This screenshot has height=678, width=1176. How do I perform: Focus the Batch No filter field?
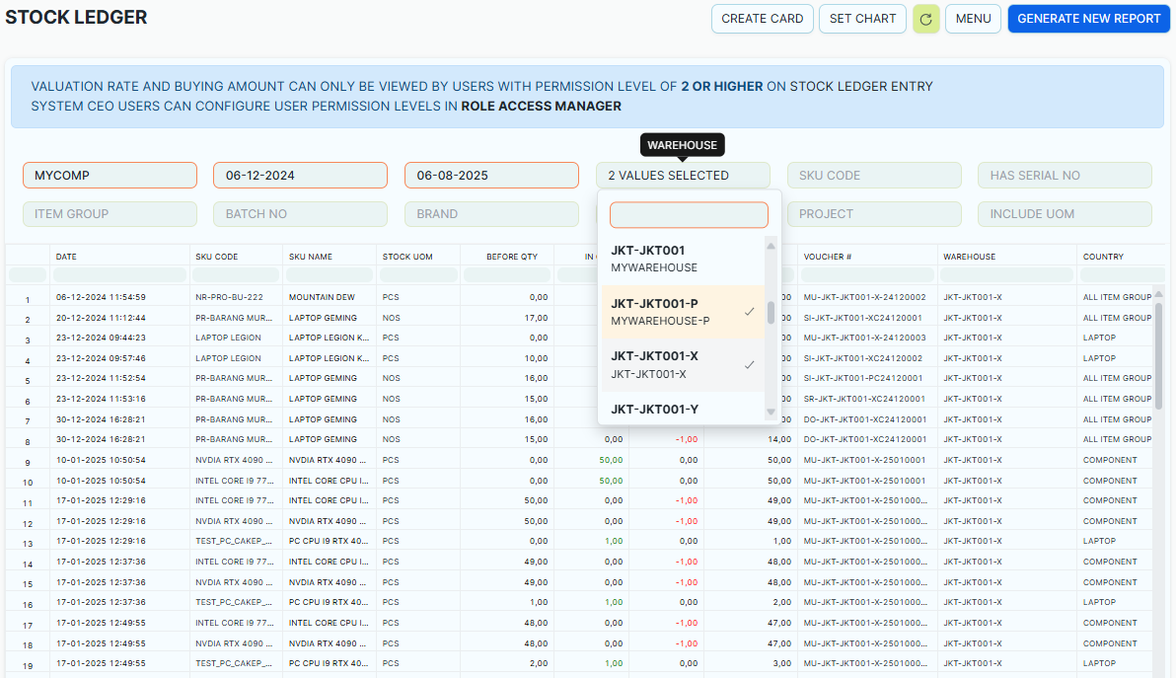click(x=301, y=214)
